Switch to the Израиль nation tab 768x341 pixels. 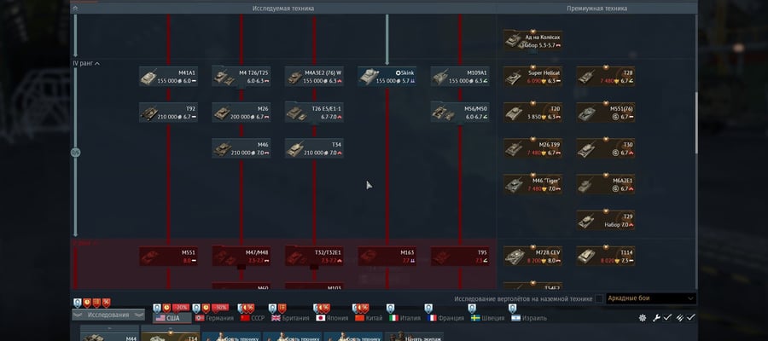(528, 318)
